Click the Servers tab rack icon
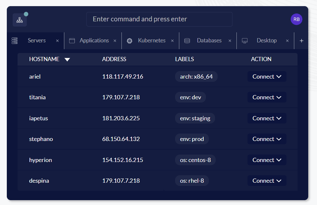 [x=15, y=41]
